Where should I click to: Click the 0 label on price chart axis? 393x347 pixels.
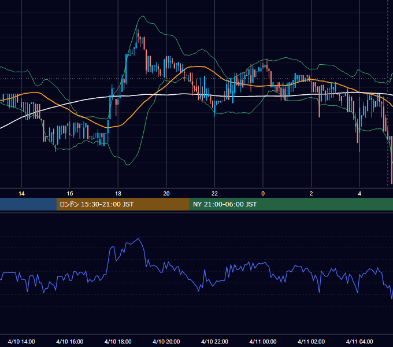pos(263,194)
